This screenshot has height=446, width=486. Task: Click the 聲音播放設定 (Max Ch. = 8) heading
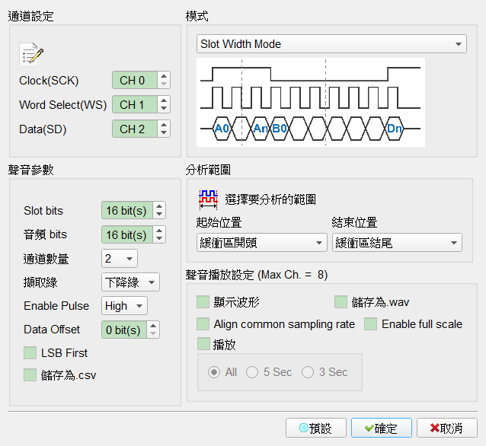(257, 275)
